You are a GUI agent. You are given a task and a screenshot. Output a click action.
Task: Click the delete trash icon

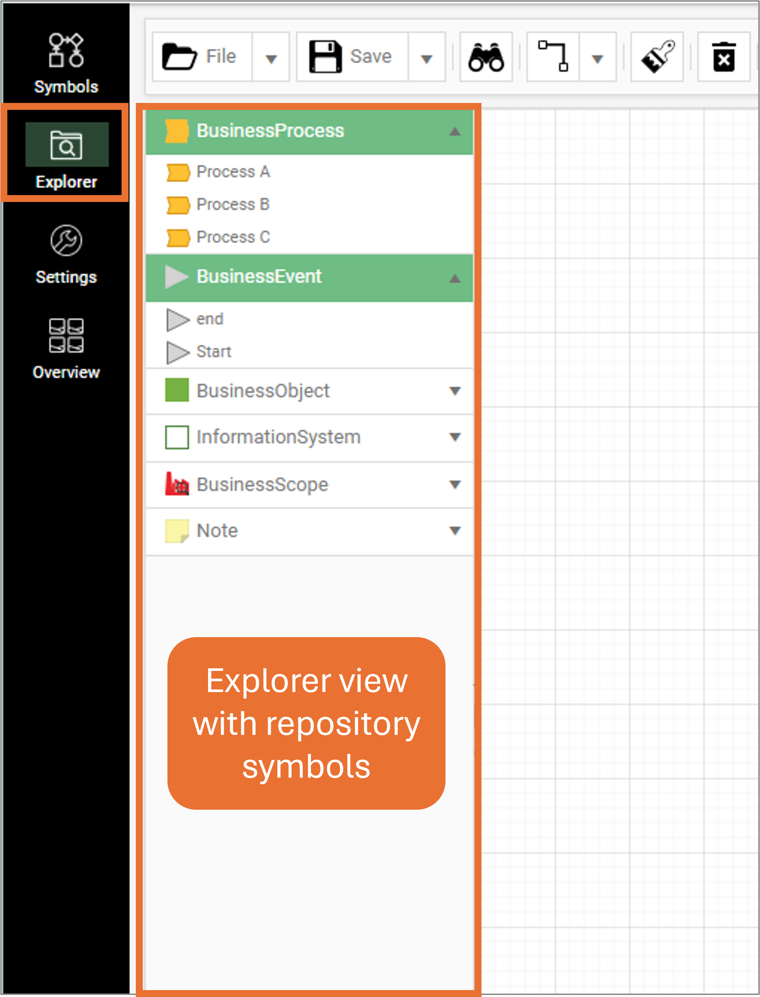[723, 57]
